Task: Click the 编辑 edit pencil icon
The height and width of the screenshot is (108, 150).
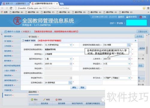Action: click(x=44, y=99)
